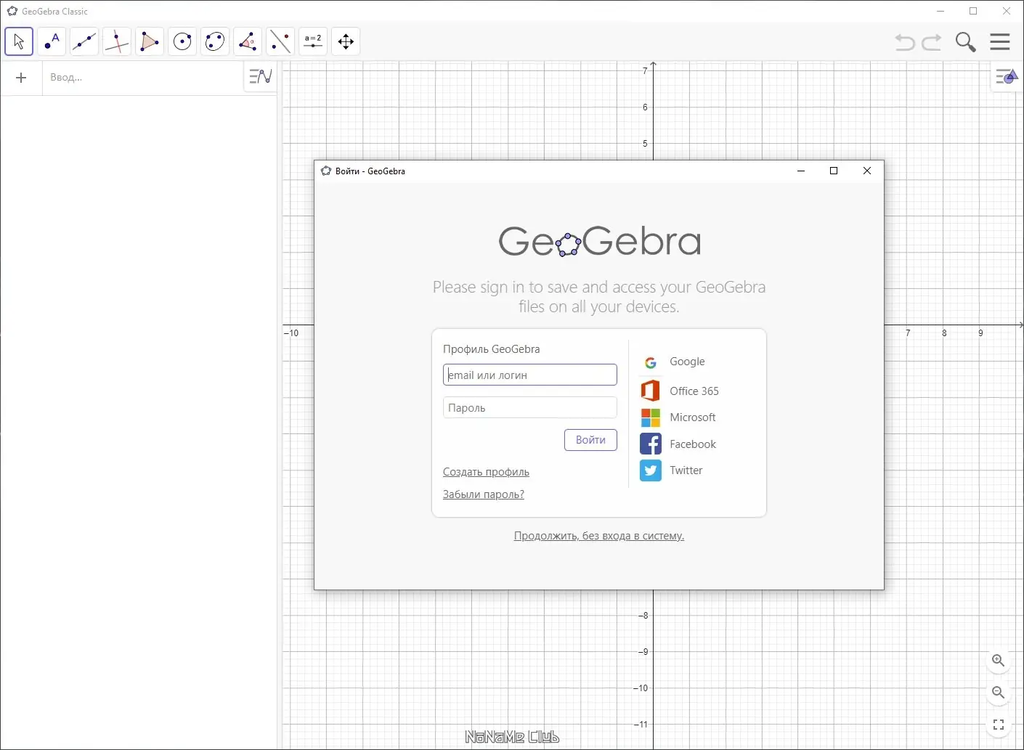Select the Reflect about Line tool
This screenshot has height=750, width=1024.
pos(280,41)
